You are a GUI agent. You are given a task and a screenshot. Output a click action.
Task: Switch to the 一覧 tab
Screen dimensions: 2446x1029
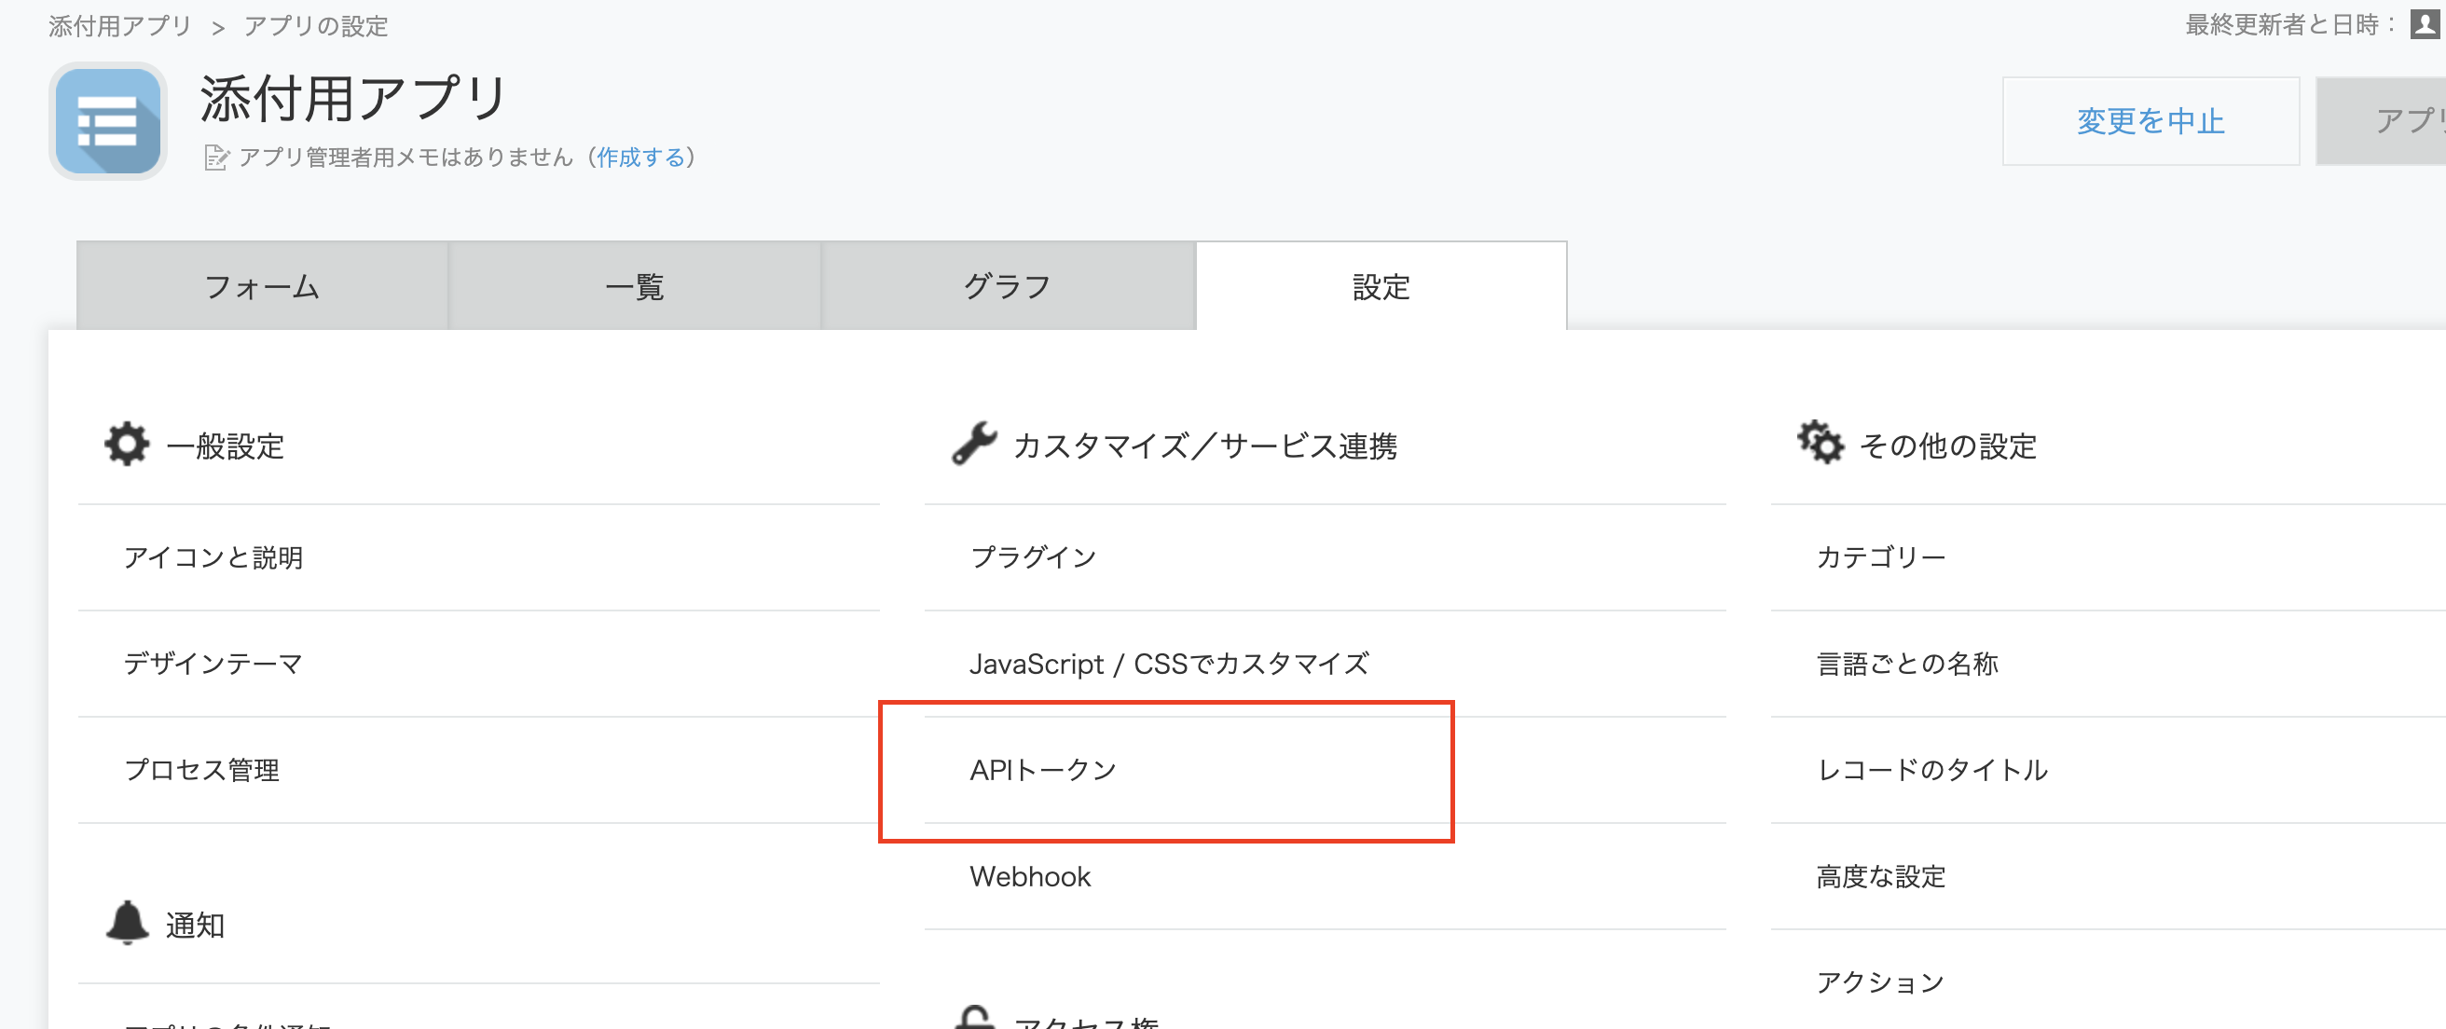point(634,286)
